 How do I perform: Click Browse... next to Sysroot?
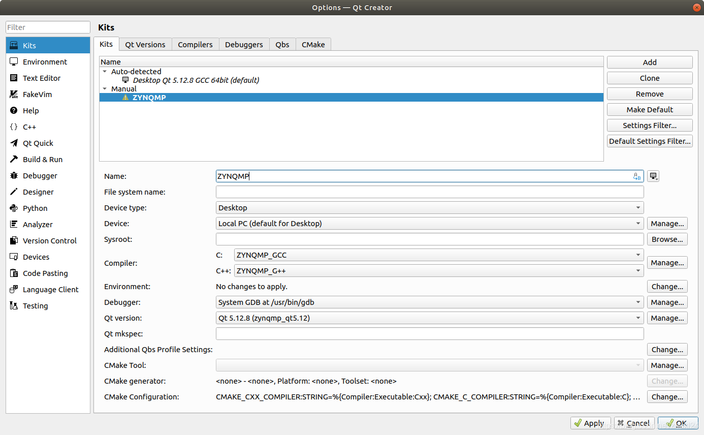click(667, 239)
